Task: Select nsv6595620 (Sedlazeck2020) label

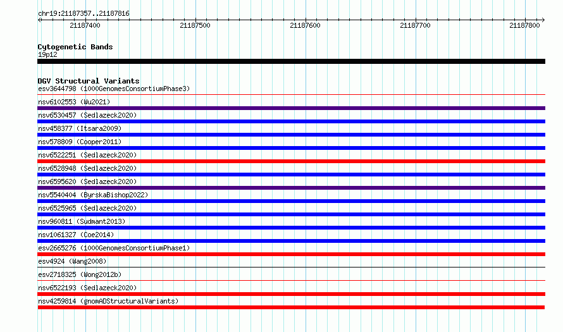Action: pos(87,181)
